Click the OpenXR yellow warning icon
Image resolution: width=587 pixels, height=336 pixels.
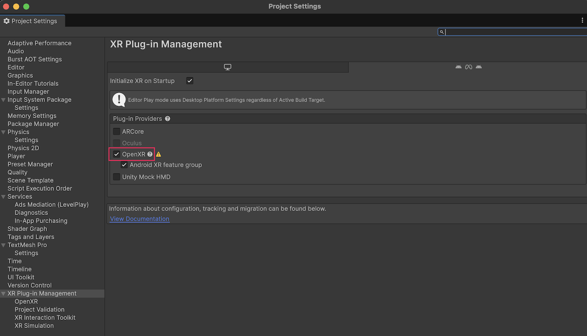click(x=158, y=154)
